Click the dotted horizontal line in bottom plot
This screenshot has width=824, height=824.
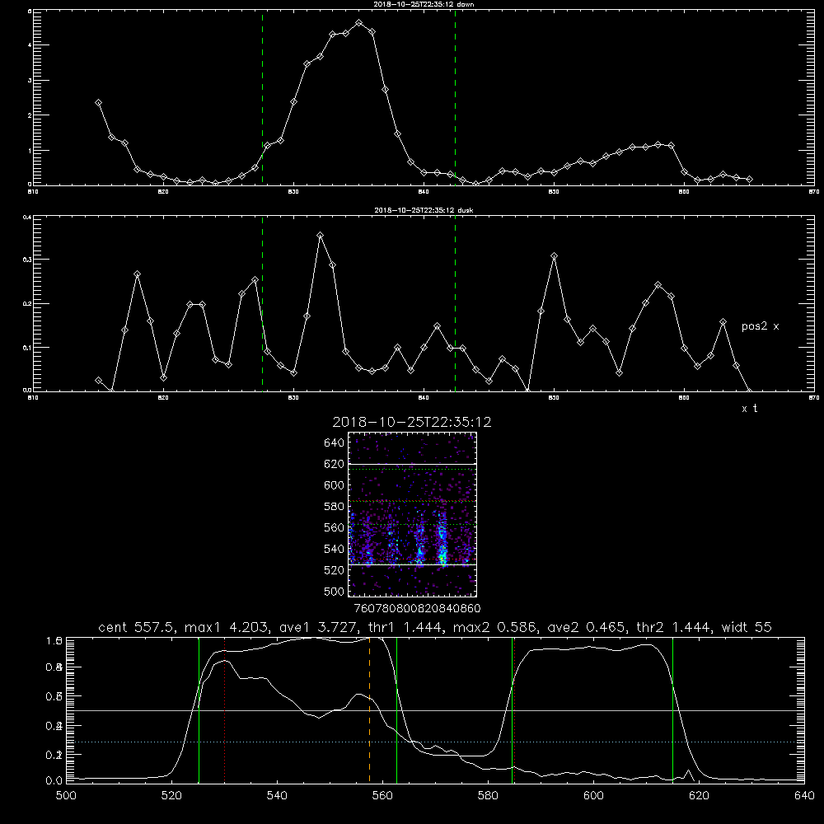(435, 742)
